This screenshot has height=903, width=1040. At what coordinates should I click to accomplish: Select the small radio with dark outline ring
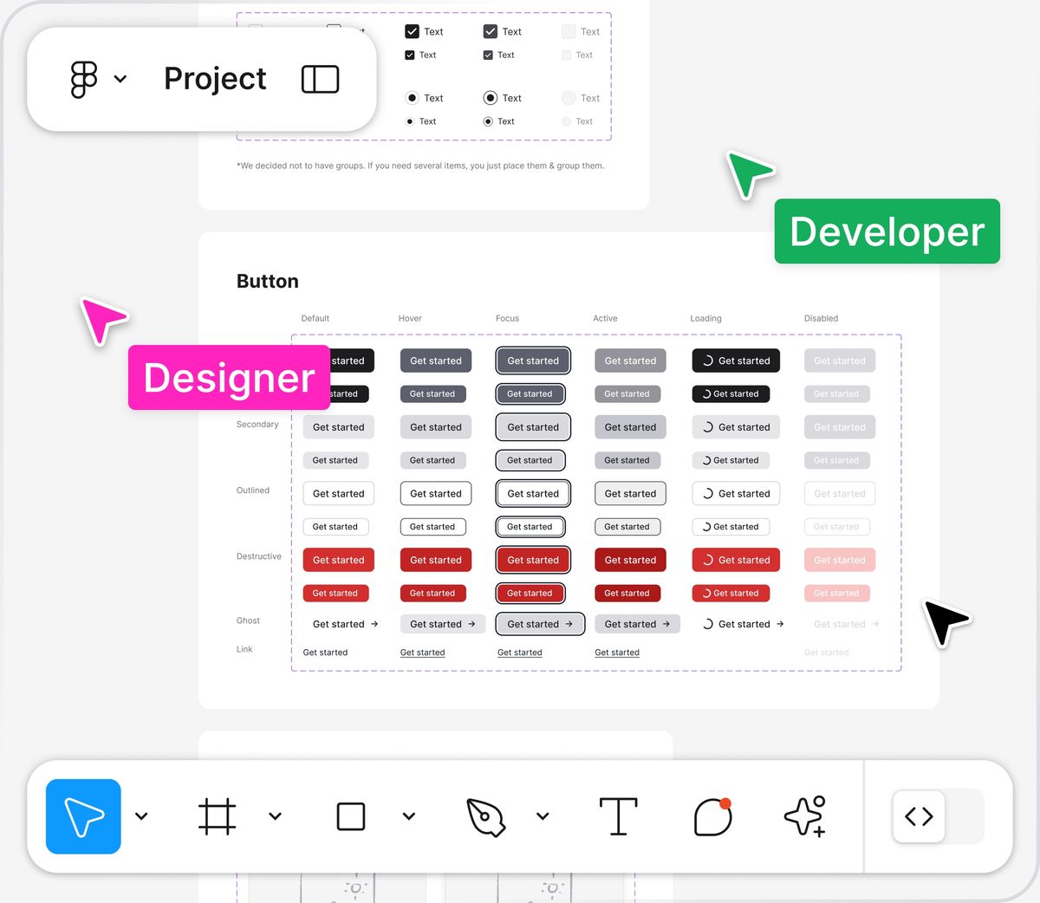point(488,121)
